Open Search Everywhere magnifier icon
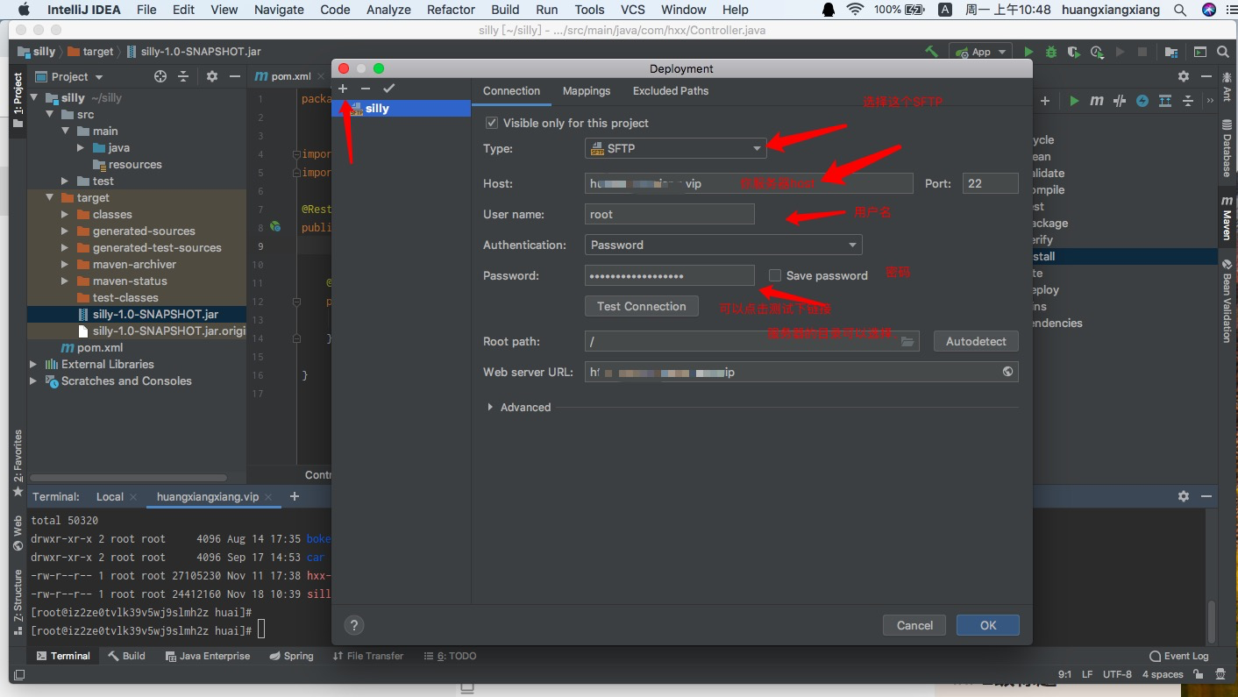Image resolution: width=1238 pixels, height=697 pixels. tap(1222, 52)
